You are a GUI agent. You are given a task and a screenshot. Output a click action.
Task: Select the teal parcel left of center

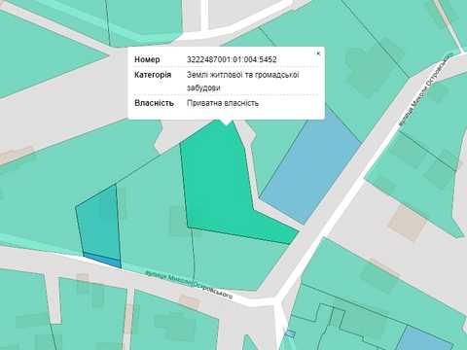click(x=99, y=221)
